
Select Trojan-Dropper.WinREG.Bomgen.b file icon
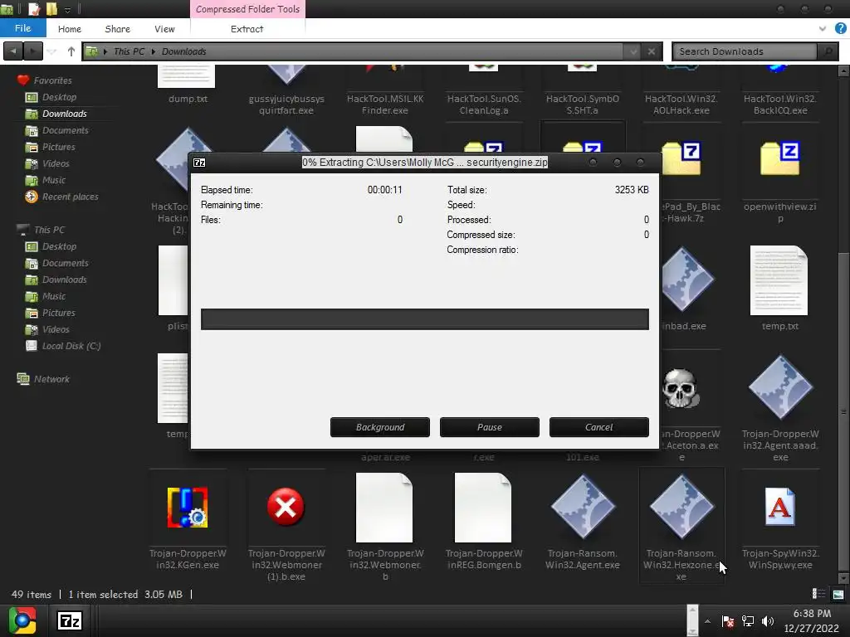pos(483,508)
